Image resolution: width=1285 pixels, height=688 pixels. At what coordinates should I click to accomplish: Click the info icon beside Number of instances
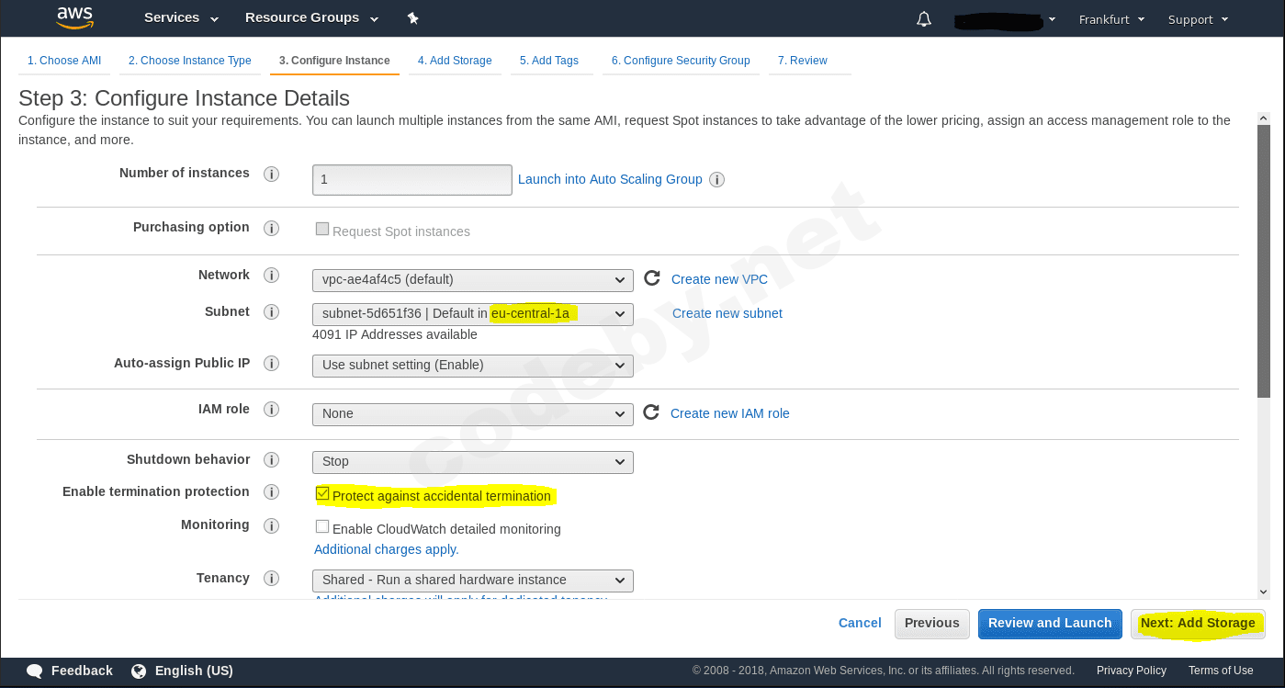[x=271, y=173]
